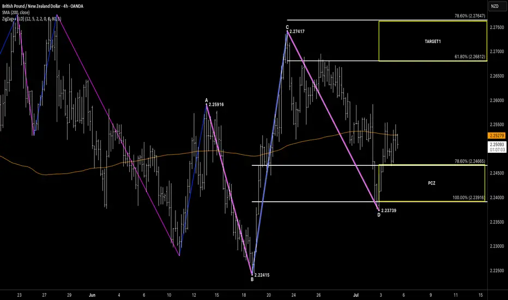Viewport: 508px width, 300px height.
Task: Click point B price label 2.22415
Action: tap(262, 275)
